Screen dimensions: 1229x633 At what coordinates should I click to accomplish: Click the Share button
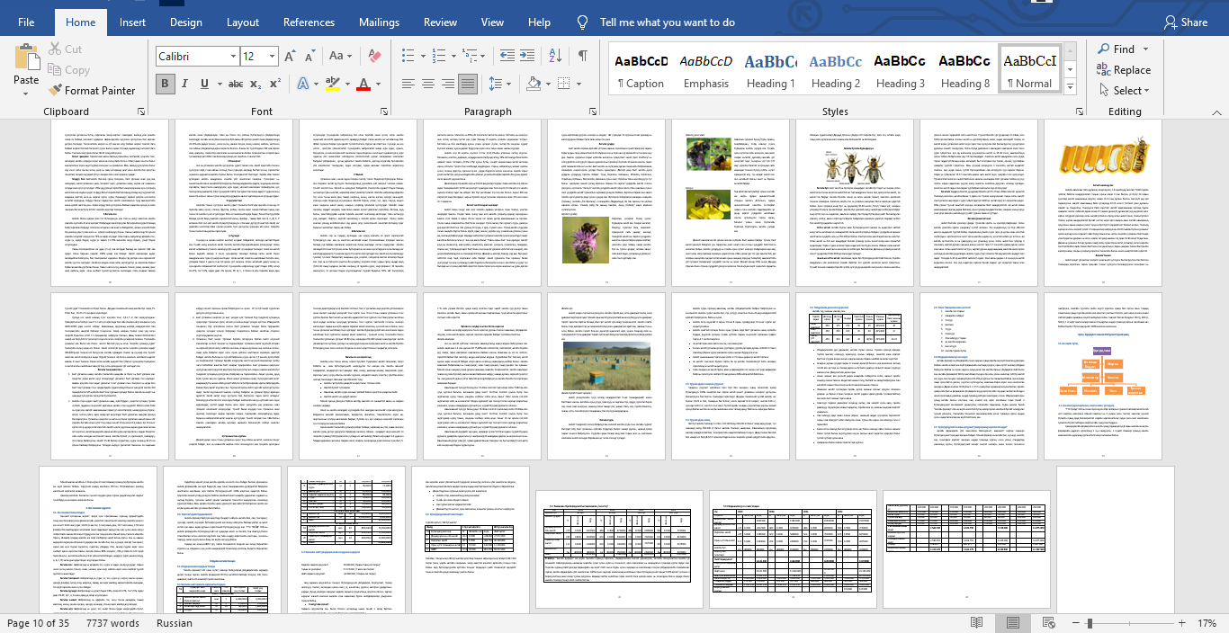[x=1185, y=22]
